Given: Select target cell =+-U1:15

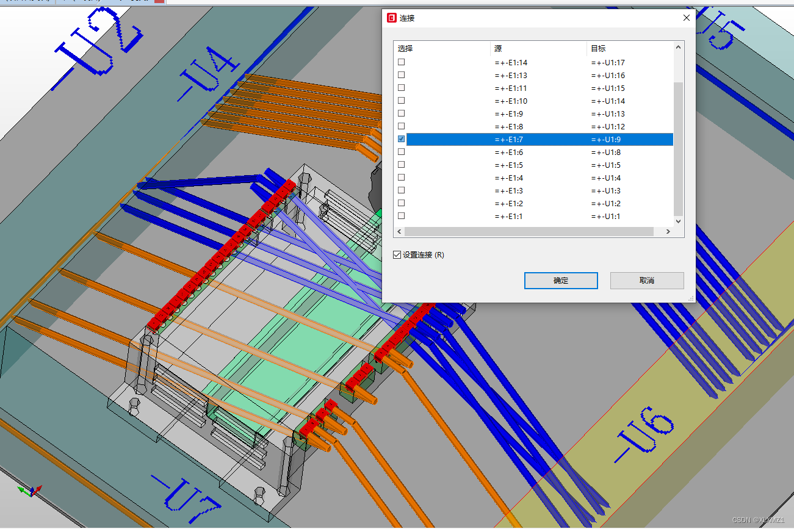Looking at the screenshot, I should 608,88.
